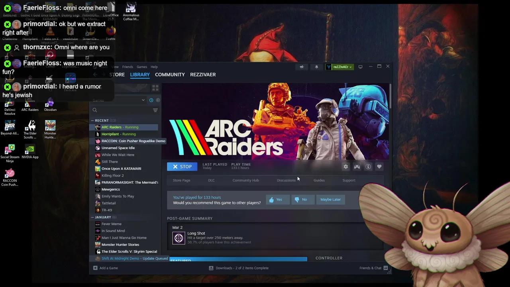Select Once Upon A KATAMARI

(x=124, y=169)
